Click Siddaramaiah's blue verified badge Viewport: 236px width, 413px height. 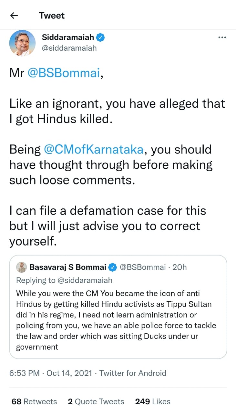tap(101, 38)
